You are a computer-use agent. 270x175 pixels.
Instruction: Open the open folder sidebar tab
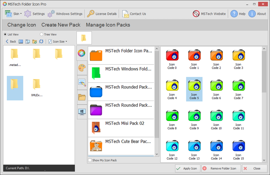(82, 97)
